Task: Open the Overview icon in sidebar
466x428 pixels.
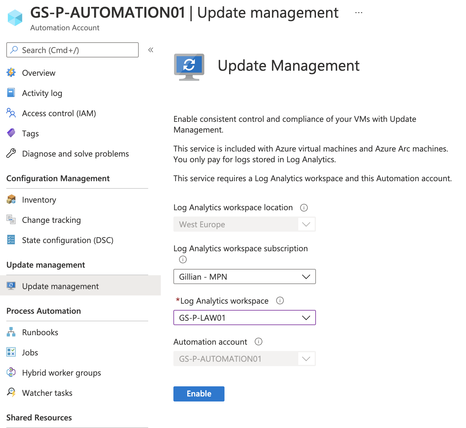Action: (11, 73)
